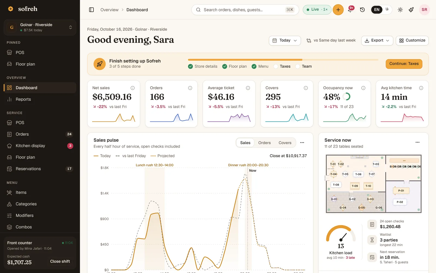Click the setup progress bar
The height and width of the screenshot is (273, 436).
283,60
